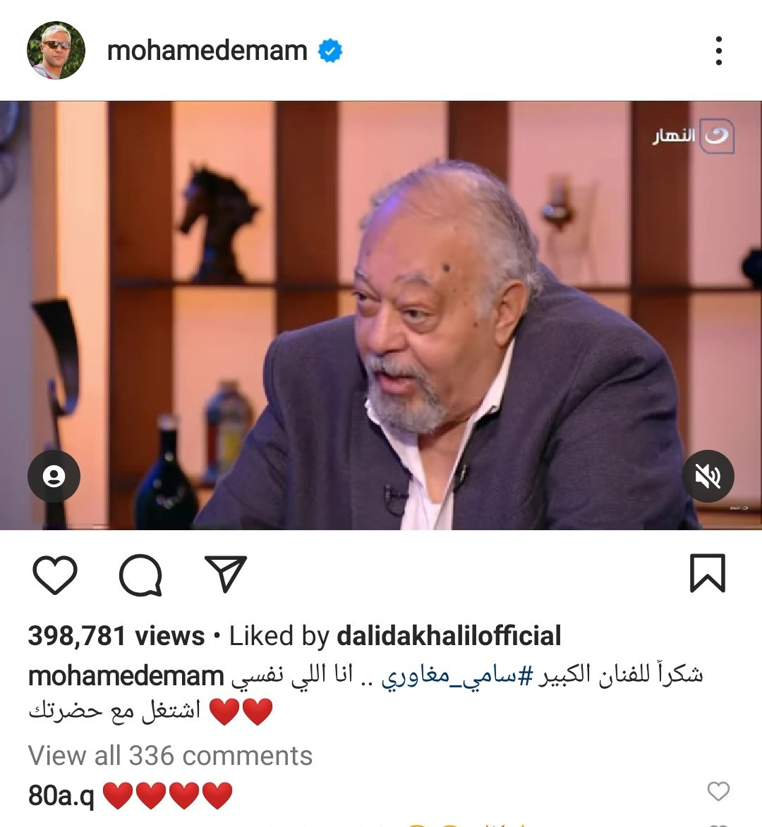Share post via paper plane icon

pyautogui.click(x=226, y=573)
